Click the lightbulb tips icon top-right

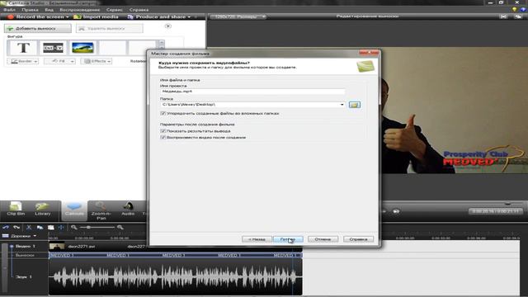click(514, 10)
